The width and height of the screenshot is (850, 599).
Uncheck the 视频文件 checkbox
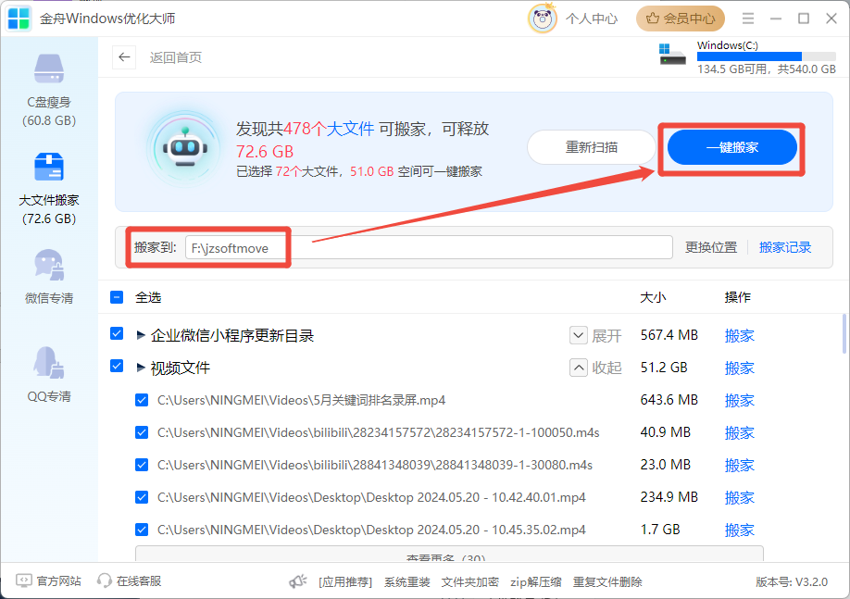pos(117,366)
